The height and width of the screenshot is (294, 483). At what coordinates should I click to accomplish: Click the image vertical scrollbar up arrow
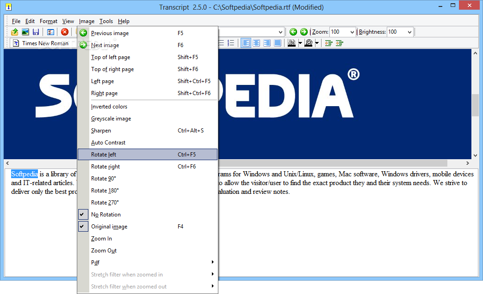[475, 53]
